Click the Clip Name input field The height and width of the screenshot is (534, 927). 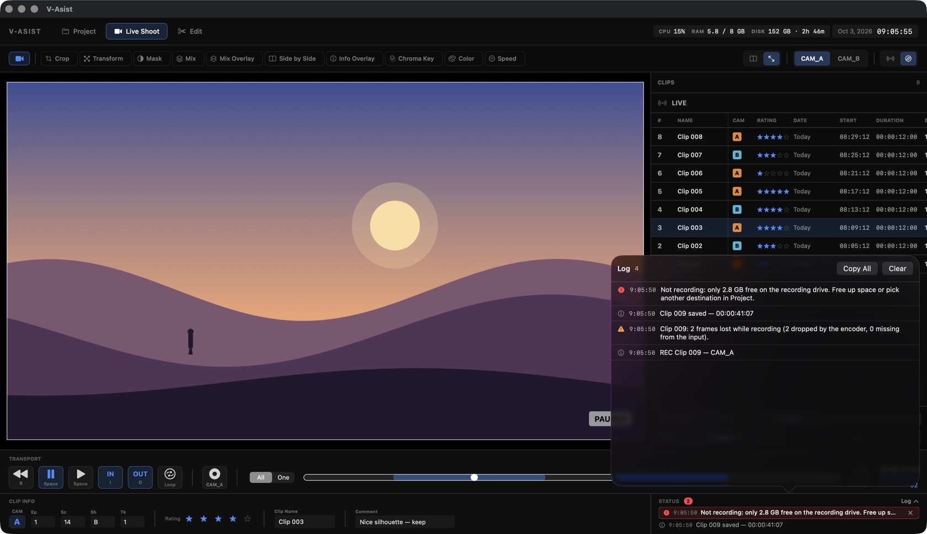point(304,522)
